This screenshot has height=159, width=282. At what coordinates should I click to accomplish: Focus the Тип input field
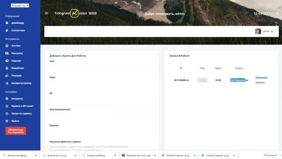(x=102, y=68)
